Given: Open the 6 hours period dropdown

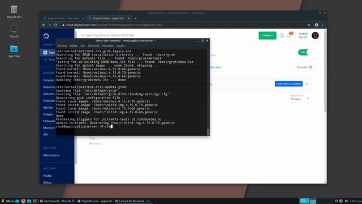Looking at the screenshot, I should pos(300,98).
